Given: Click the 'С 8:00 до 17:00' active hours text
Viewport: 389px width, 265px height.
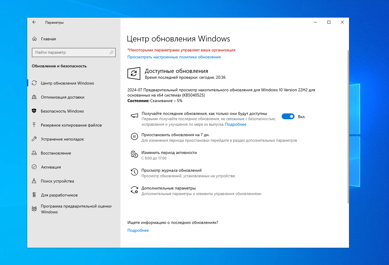Looking at the screenshot, I should tap(154, 158).
